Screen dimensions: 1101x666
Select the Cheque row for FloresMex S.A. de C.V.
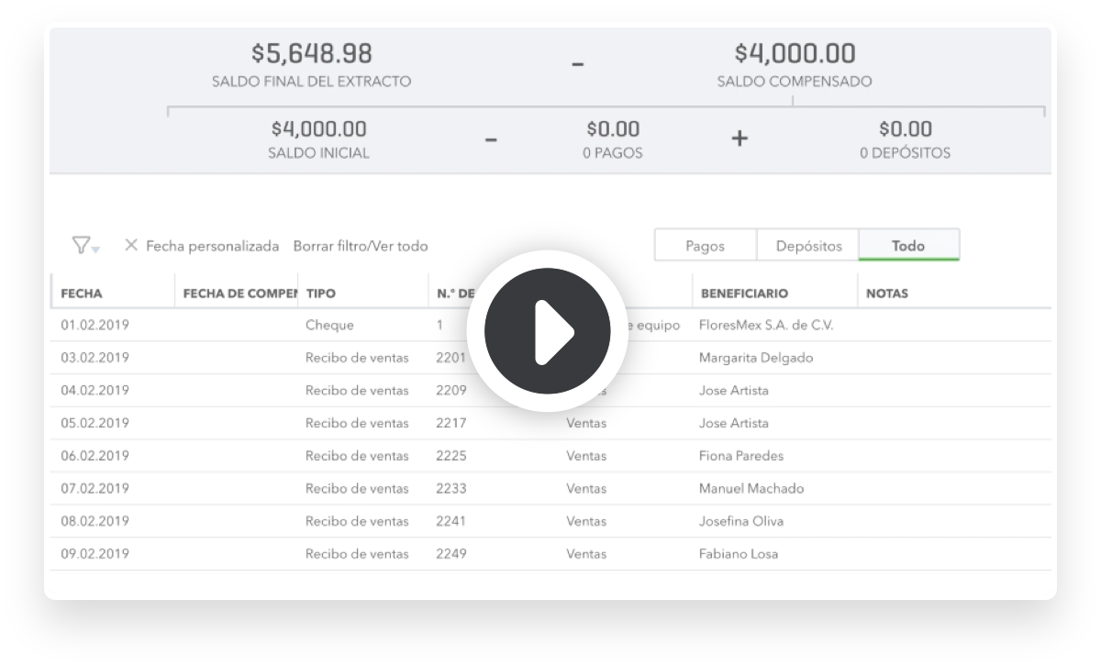click(550, 325)
